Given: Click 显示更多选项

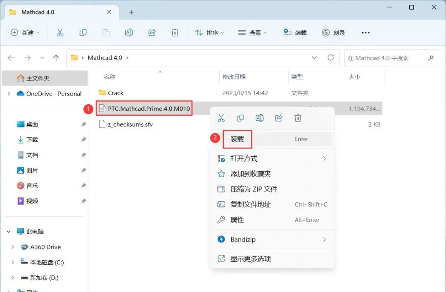Looking at the screenshot, I should pos(273,258).
